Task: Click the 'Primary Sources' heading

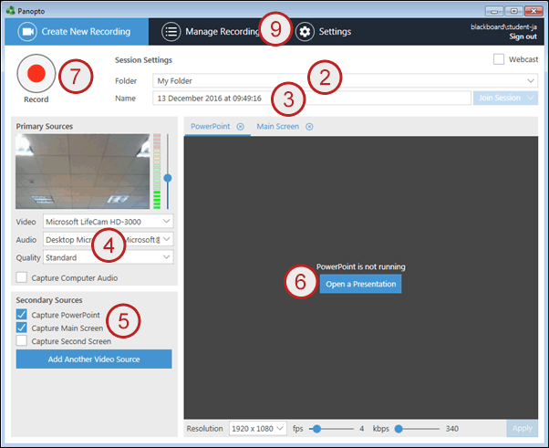Action: [x=45, y=127]
